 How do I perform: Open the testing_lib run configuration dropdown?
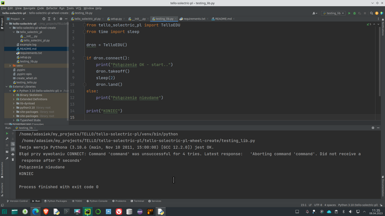tap(333, 13)
